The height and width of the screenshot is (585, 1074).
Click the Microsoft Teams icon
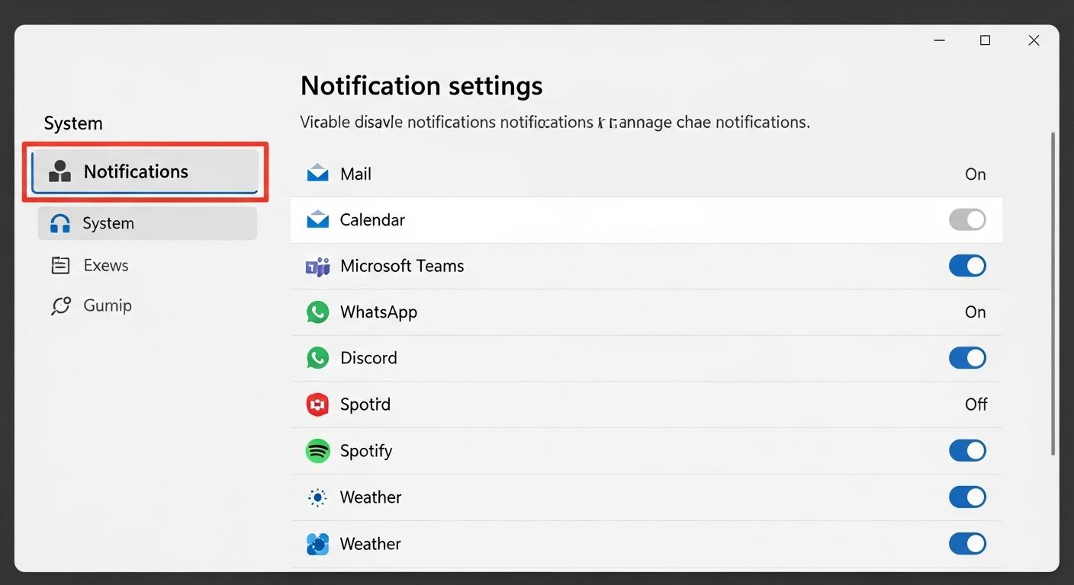317,266
